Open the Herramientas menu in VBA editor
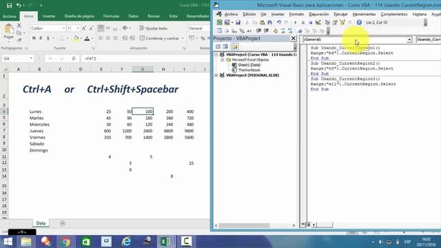Viewport: 441px width, 248px height. point(364,14)
